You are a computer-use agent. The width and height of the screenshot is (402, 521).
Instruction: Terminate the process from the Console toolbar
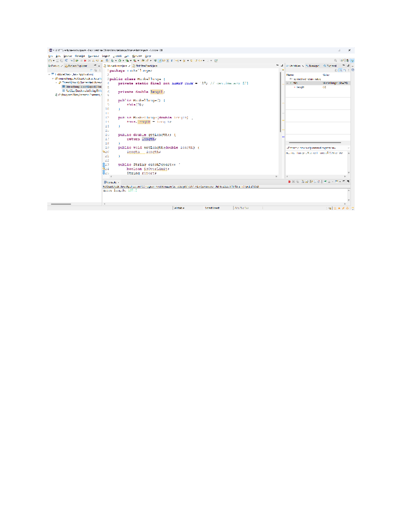pyautogui.click(x=289, y=181)
